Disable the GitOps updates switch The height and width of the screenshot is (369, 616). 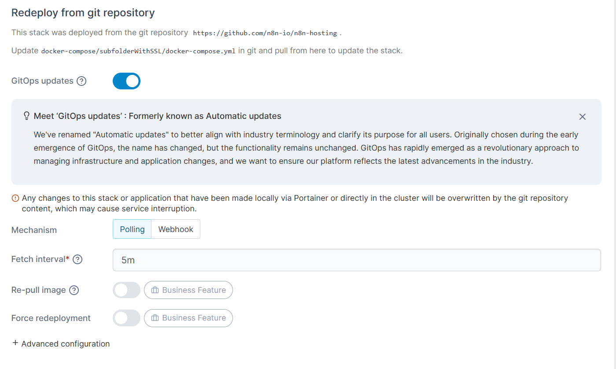[x=126, y=81]
